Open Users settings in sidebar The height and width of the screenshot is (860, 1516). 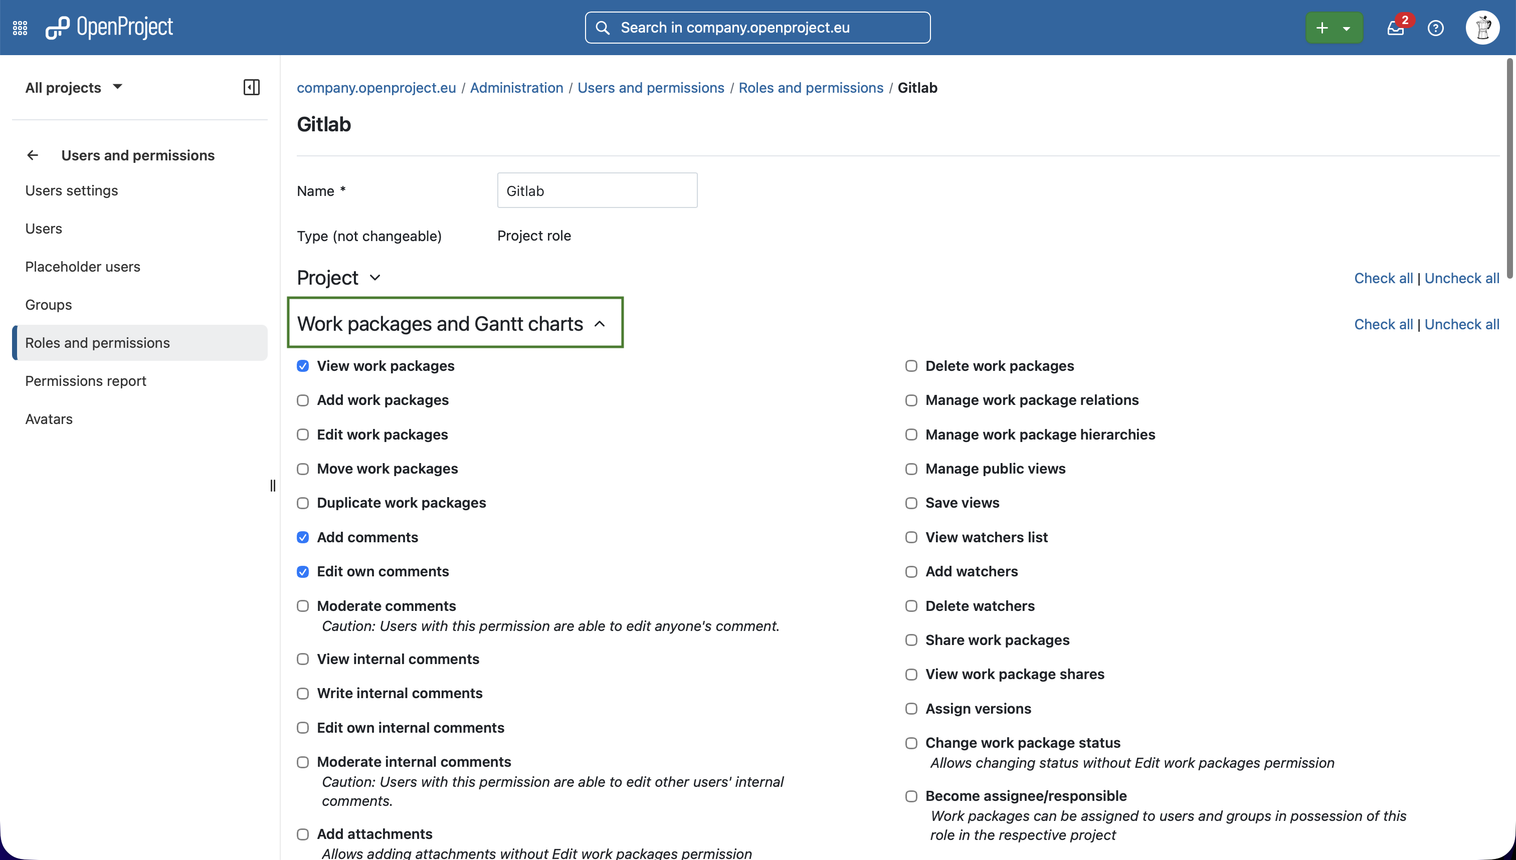[140, 191]
